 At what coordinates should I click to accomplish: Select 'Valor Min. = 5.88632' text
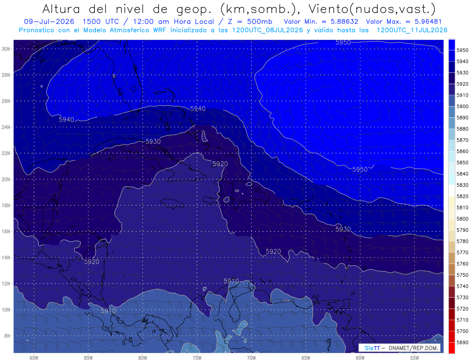point(321,22)
